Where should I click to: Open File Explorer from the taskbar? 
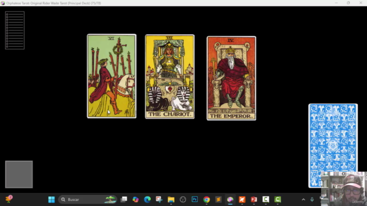pyautogui.click(x=171, y=200)
